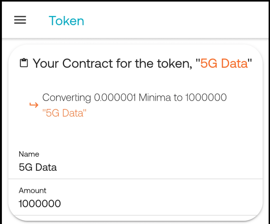Click the word "token," in the heading
Image resolution: width=270 pixels, height=224 pixels.
point(175,64)
